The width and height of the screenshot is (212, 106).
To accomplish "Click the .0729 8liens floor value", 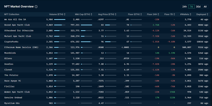I will pos(127,59).
